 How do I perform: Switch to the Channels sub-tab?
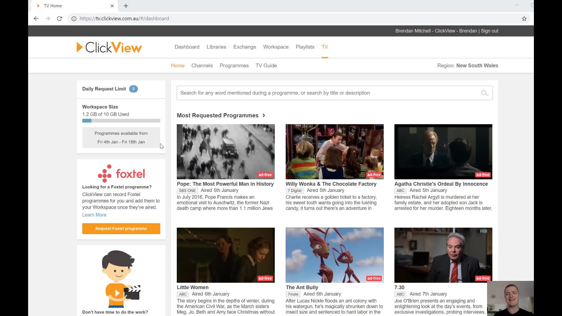coord(202,66)
